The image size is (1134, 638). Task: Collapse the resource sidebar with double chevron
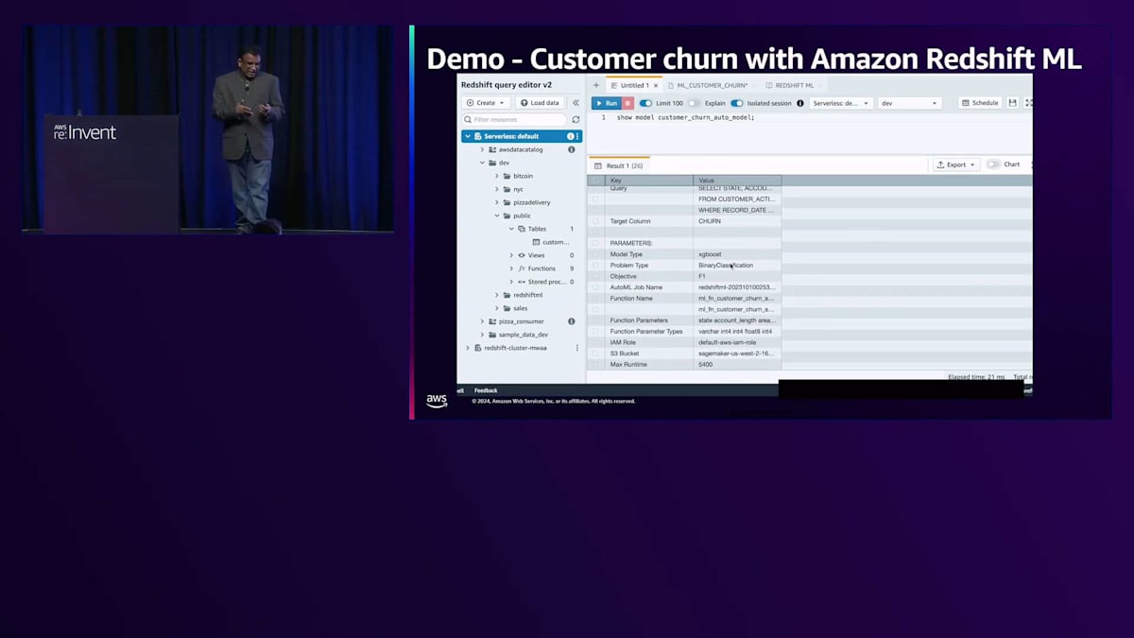[x=576, y=103]
